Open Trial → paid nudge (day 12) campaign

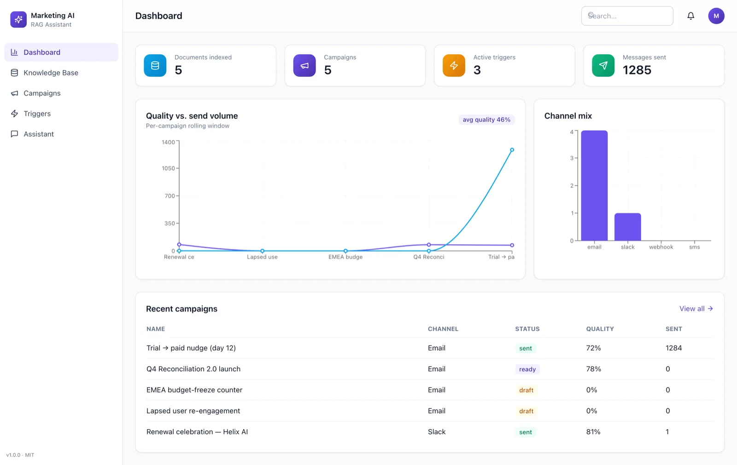click(191, 348)
